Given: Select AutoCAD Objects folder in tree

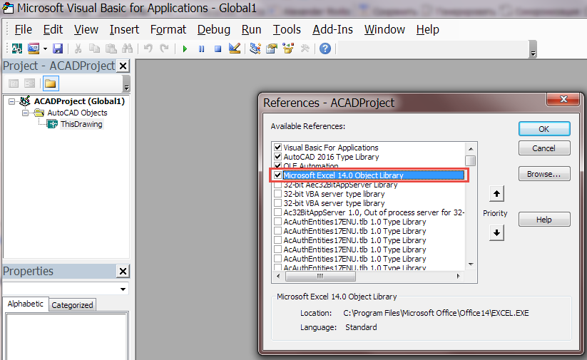Looking at the screenshot, I should pyautogui.click(x=77, y=113).
